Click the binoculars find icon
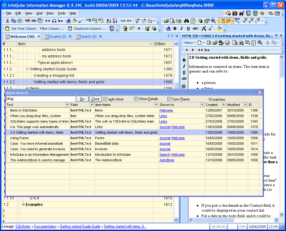Screen dimensions: 286x231 click(x=186, y=21)
